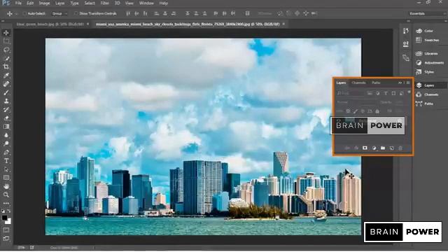Toggle lock image pixels brush icon

[x=355, y=111]
